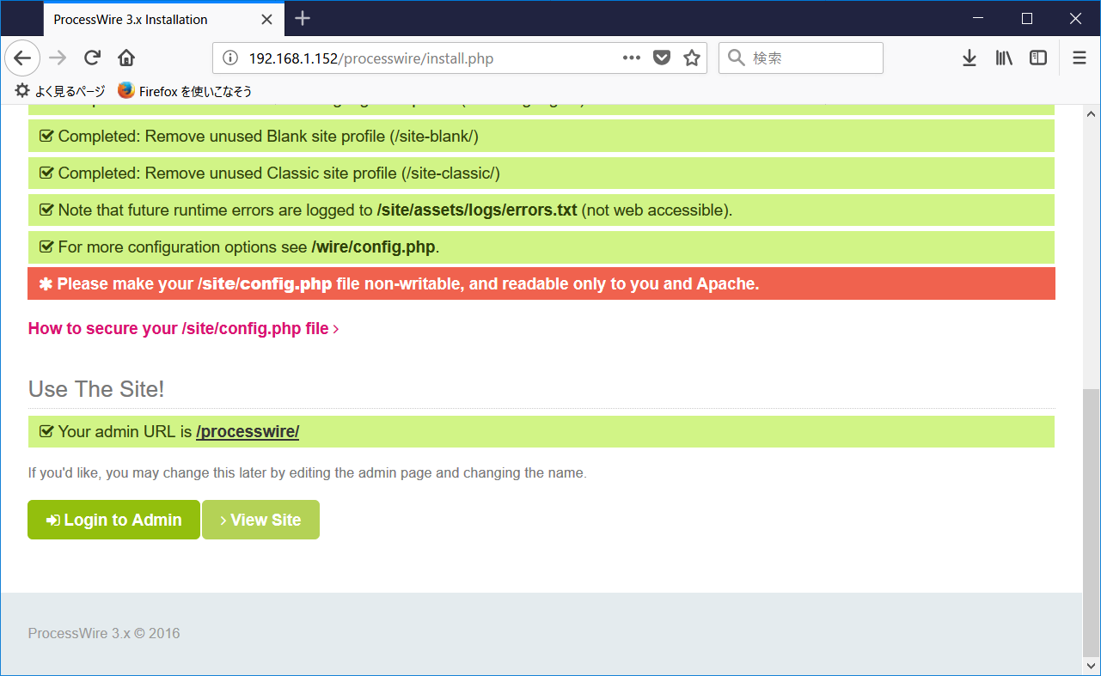Select the ProcessWire 3.x Installation tab

(x=138, y=19)
